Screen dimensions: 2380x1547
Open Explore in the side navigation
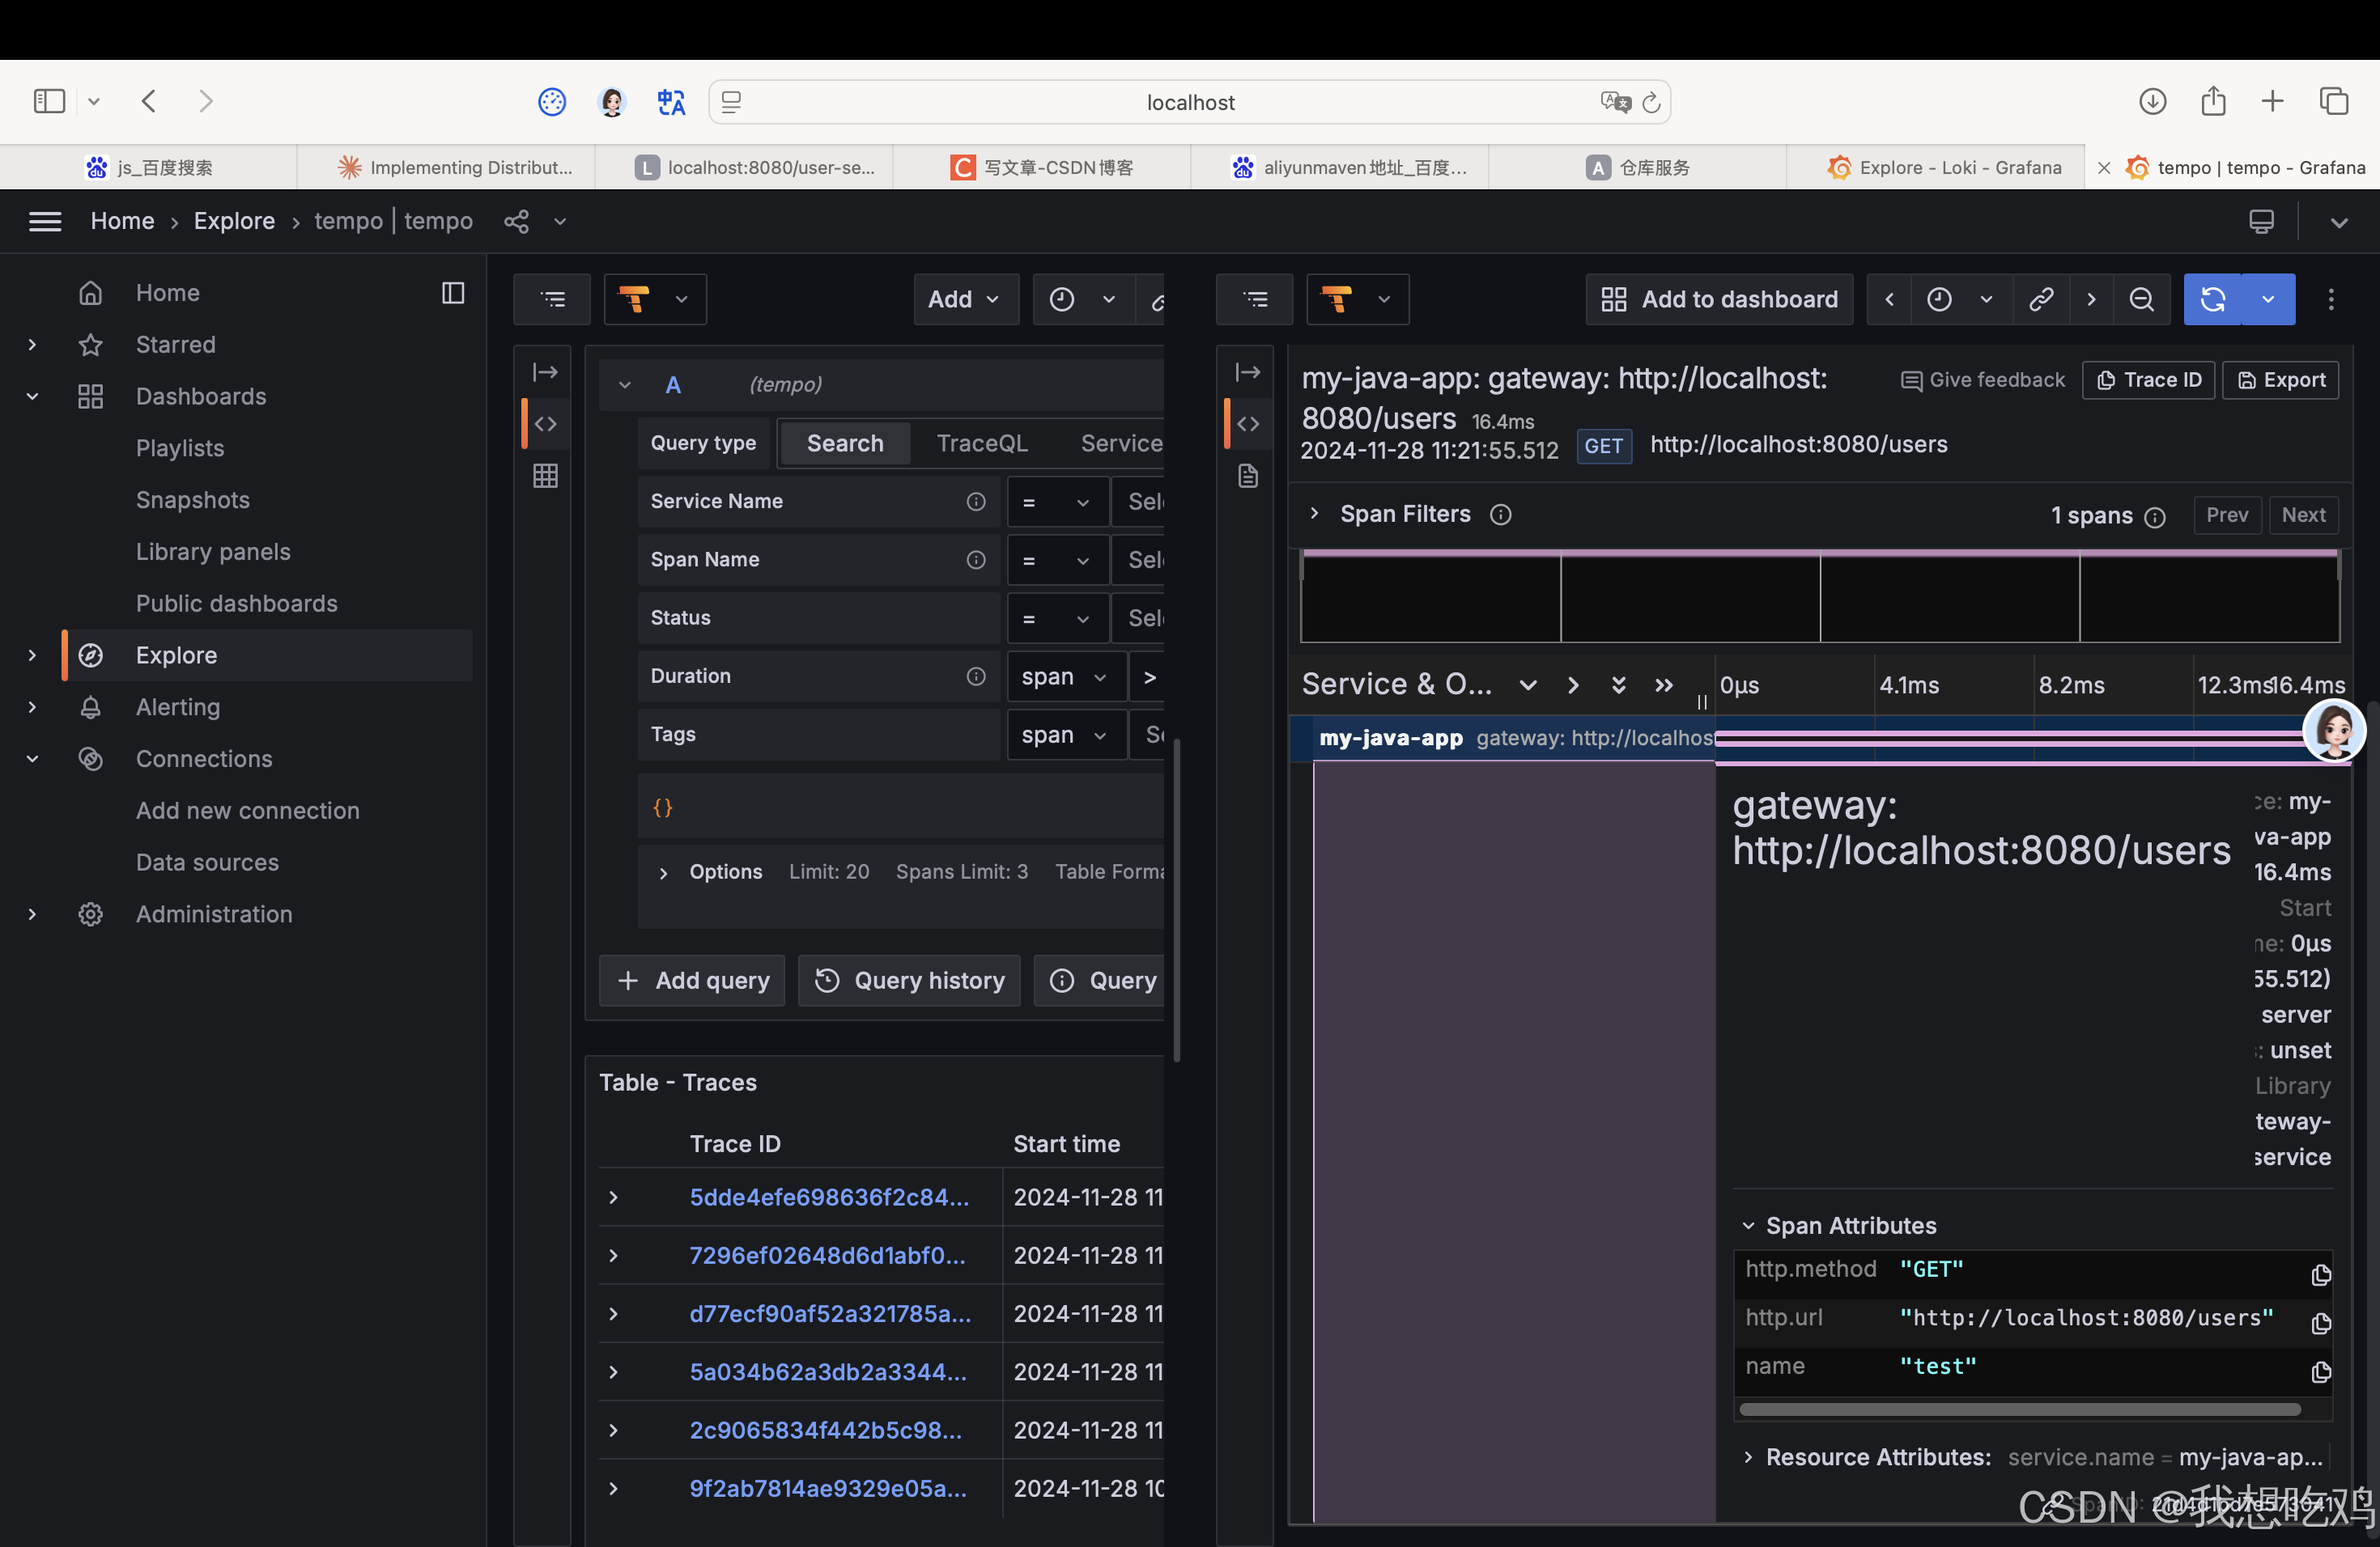click(176, 655)
